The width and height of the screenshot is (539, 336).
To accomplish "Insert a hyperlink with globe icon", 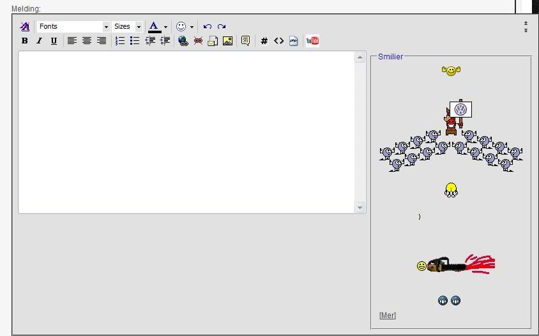I will (183, 41).
